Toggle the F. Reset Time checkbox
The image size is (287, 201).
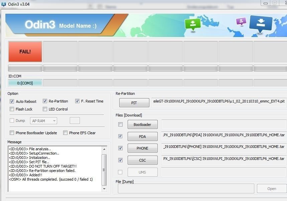coord(78,101)
